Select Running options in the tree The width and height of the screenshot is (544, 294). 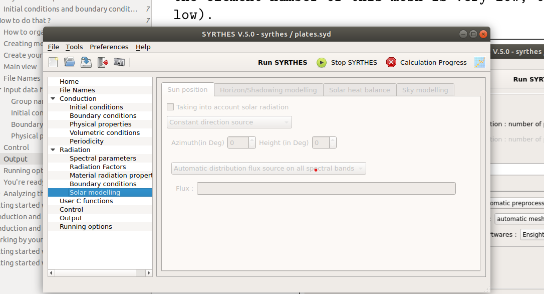(x=86, y=226)
